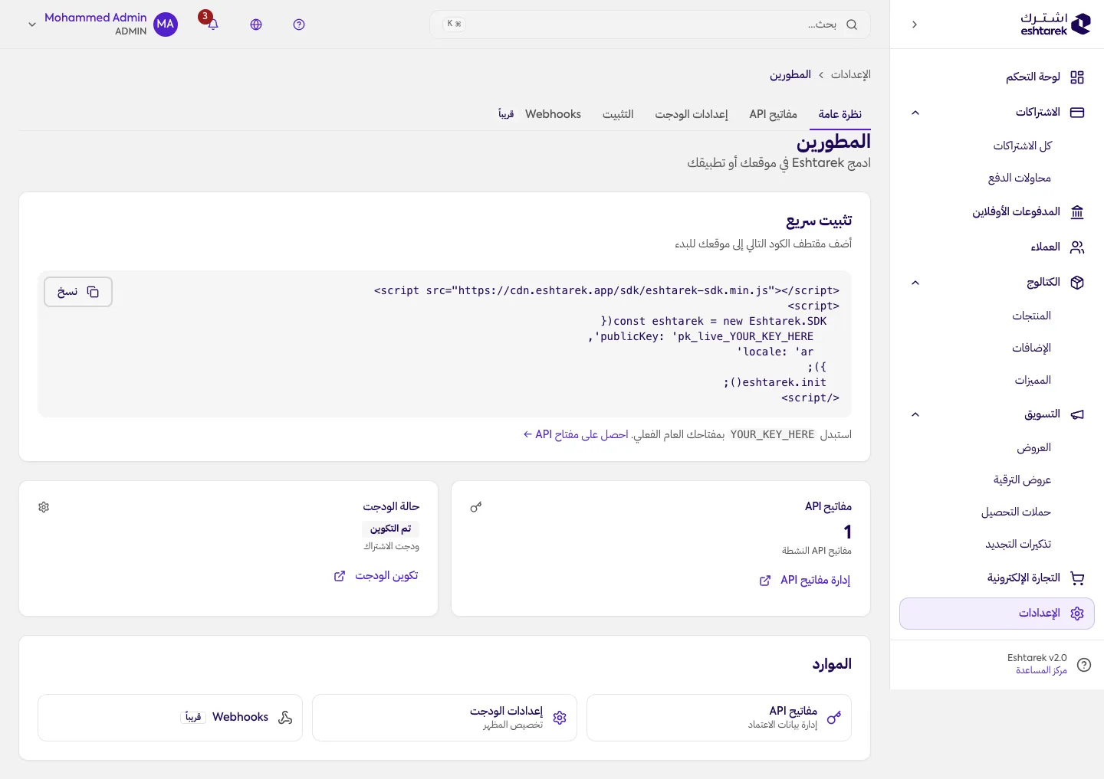Open لوحة التحكم dashboard grid icon
Viewport: 1104px width, 779px height.
tap(1077, 77)
